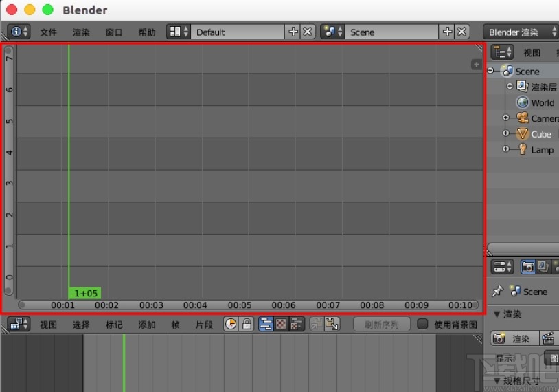
Task: Open the sequencer 片段 menu
Action: pos(204,325)
